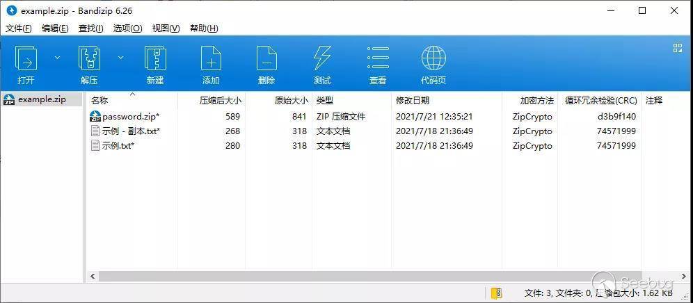Open the 文件(F) menu
This screenshot has height=303, width=693.
(19, 28)
